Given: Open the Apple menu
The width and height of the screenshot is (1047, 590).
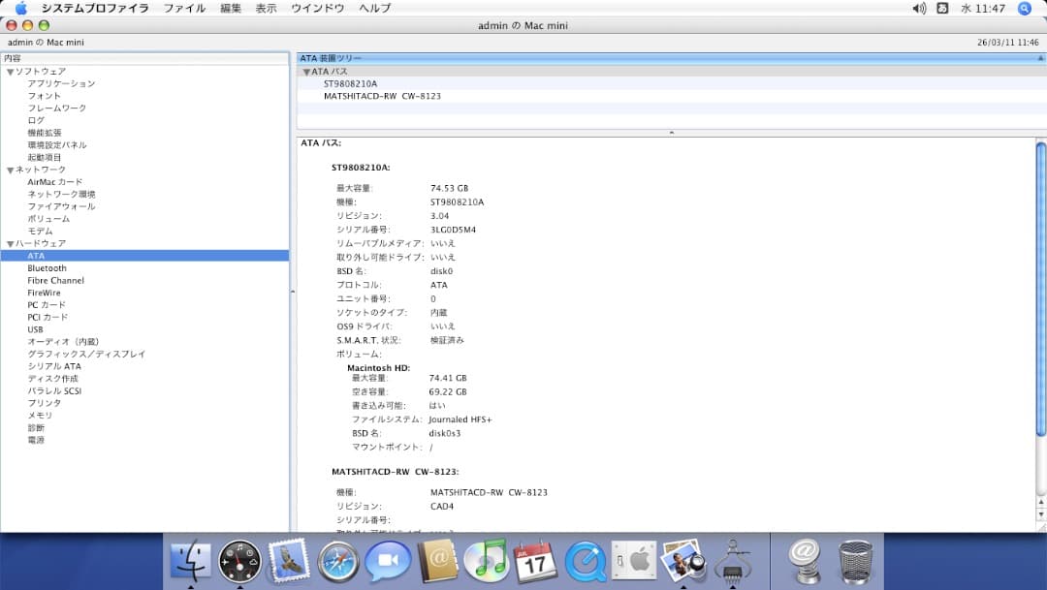Looking at the screenshot, I should point(21,8).
